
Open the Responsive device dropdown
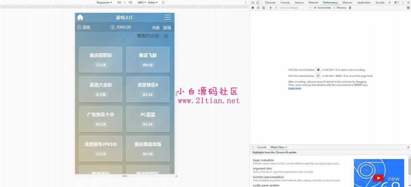tap(104, 3)
